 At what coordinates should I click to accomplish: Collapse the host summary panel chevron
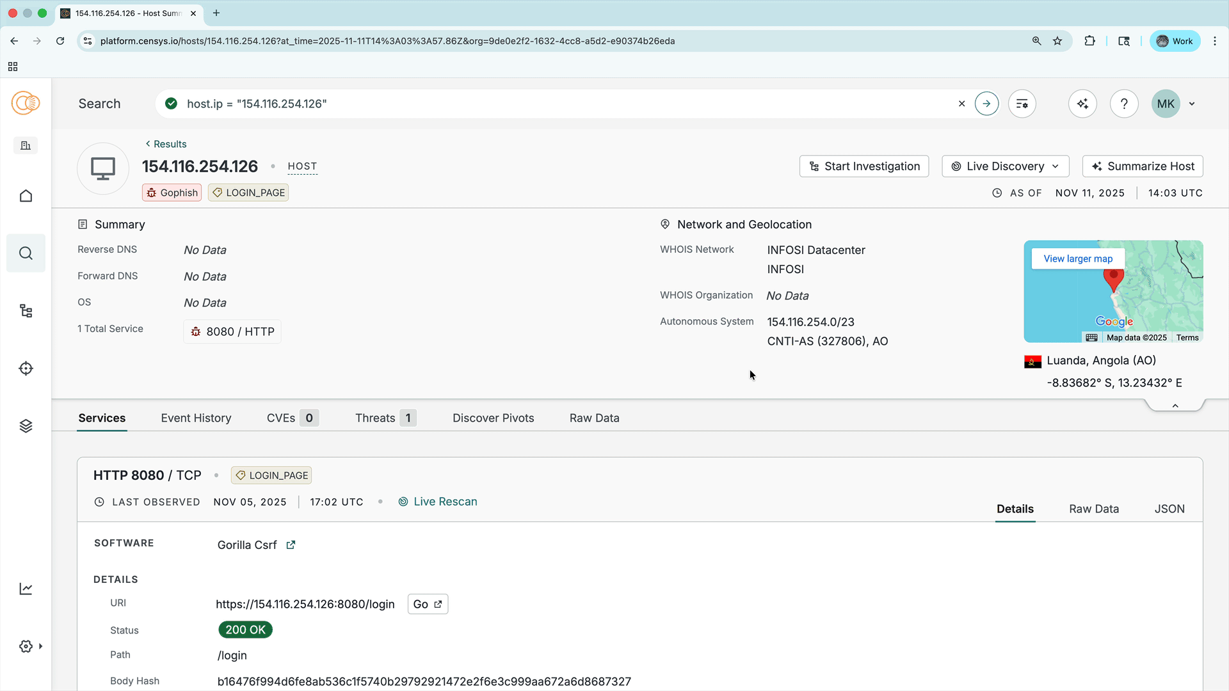pos(1175,406)
